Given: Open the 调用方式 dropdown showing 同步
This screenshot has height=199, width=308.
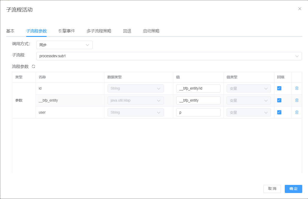Looking at the screenshot, I should click(64, 45).
